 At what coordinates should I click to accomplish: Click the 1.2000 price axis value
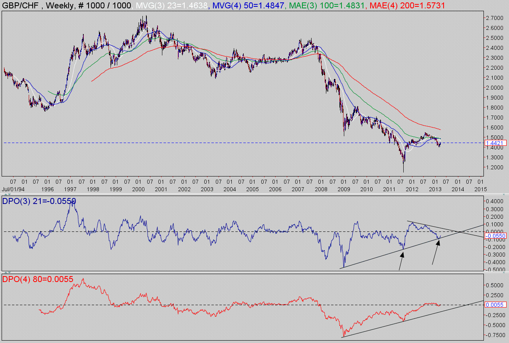[x=494, y=167]
